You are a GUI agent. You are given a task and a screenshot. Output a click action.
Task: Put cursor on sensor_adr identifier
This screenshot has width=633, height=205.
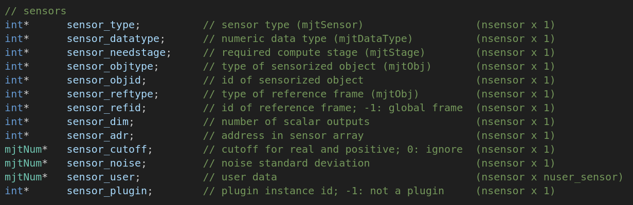[97, 135]
